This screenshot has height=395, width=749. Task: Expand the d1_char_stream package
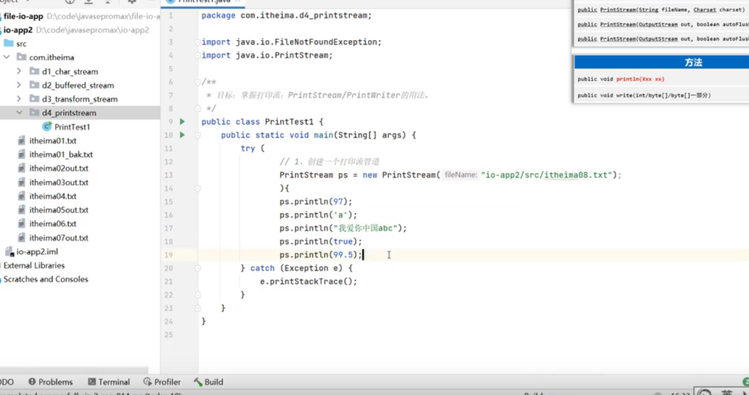point(19,72)
